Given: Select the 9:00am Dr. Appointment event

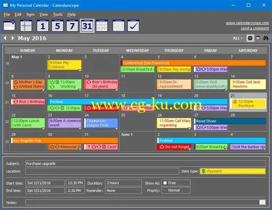Looking at the screenshot, I should coord(174,84).
